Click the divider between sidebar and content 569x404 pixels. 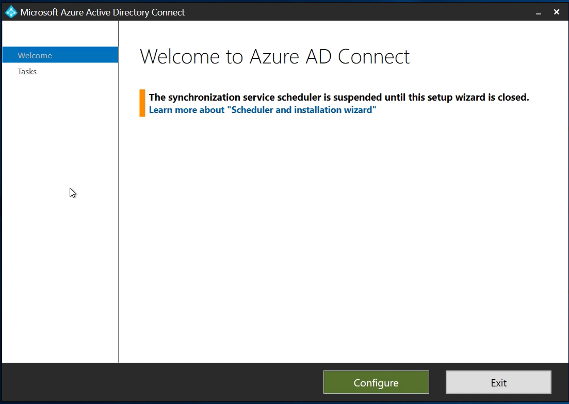[x=119, y=206]
